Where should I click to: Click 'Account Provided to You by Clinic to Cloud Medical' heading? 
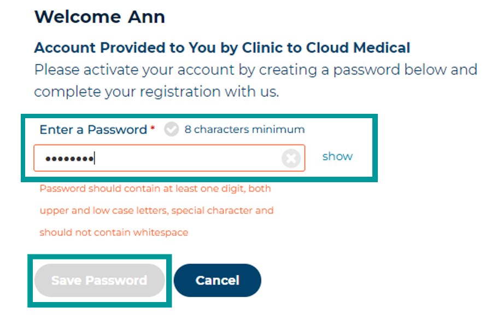(222, 48)
